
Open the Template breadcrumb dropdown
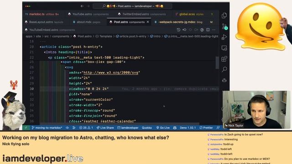pos(104,36)
